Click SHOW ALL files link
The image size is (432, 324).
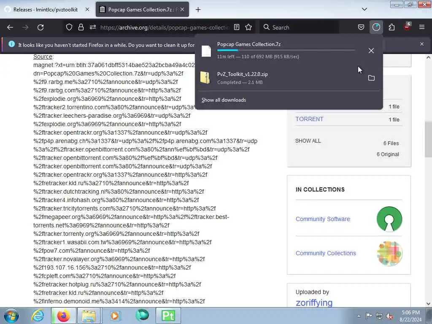tap(308, 141)
